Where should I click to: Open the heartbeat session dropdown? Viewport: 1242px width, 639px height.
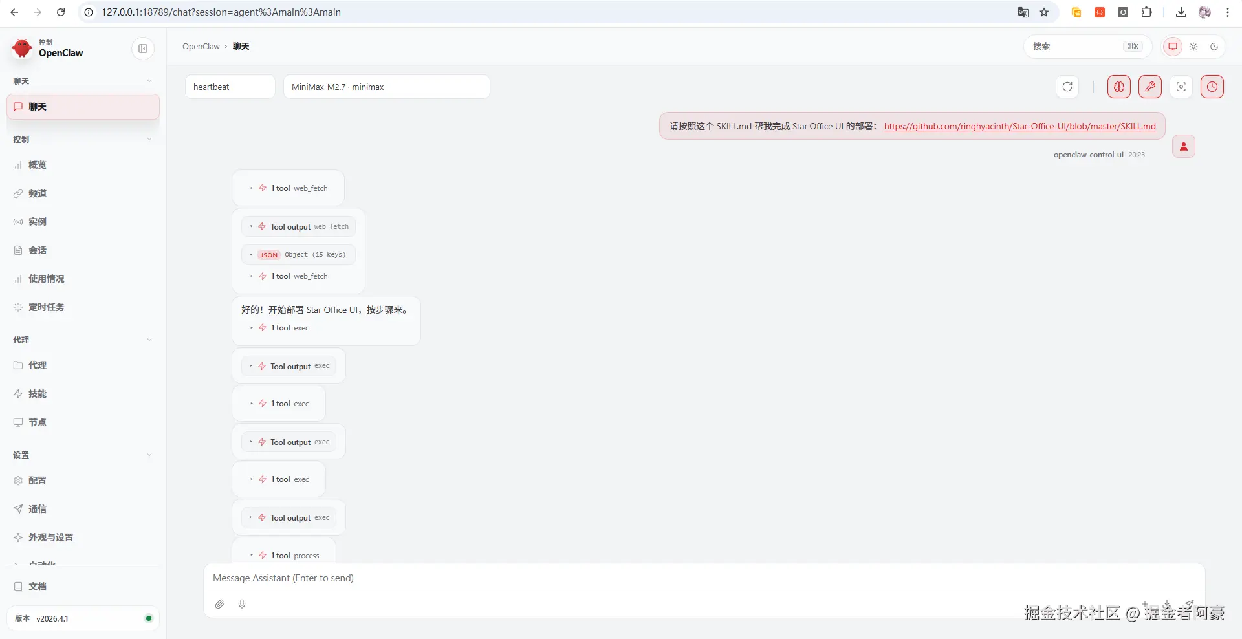click(230, 87)
